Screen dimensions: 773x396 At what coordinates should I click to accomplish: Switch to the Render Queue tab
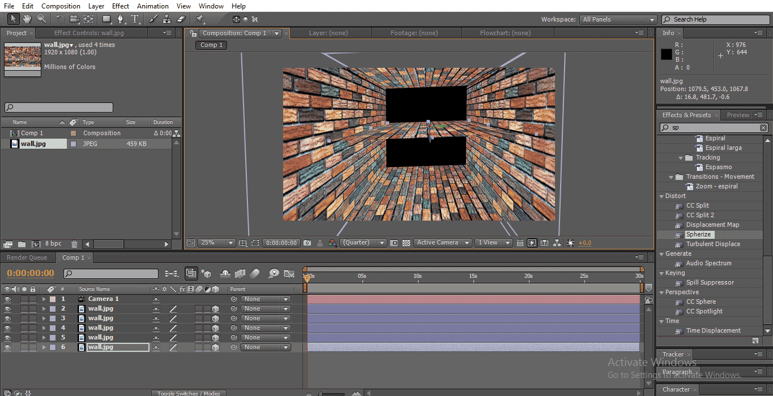[x=27, y=258]
